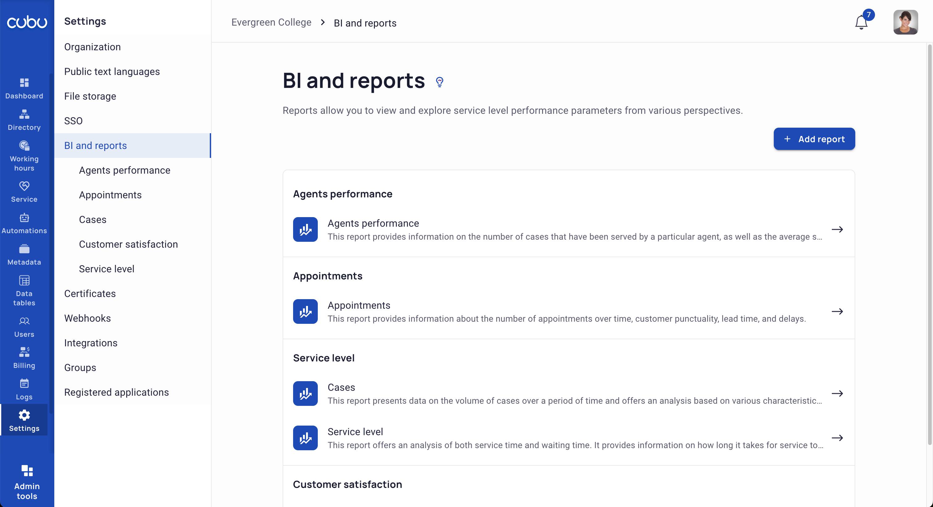Viewport: 933px width, 507px height.
Task: Open Webhooks settings
Action: (133, 318)
